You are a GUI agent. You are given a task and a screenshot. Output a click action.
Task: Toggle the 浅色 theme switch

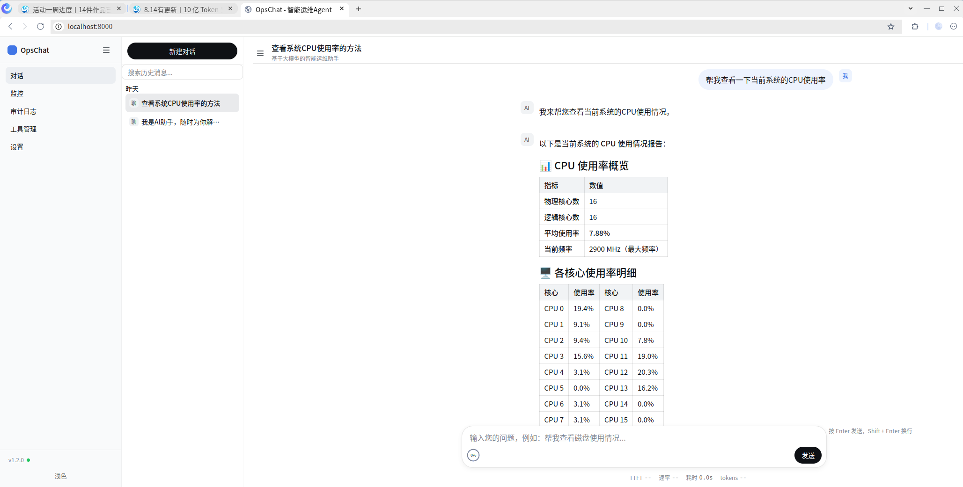(60, 476)
